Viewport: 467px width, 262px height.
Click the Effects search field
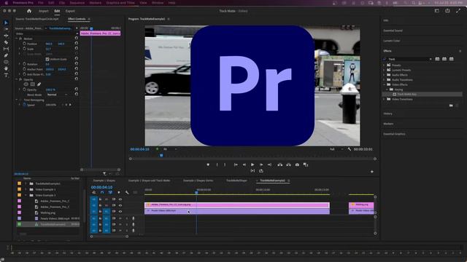408,59
